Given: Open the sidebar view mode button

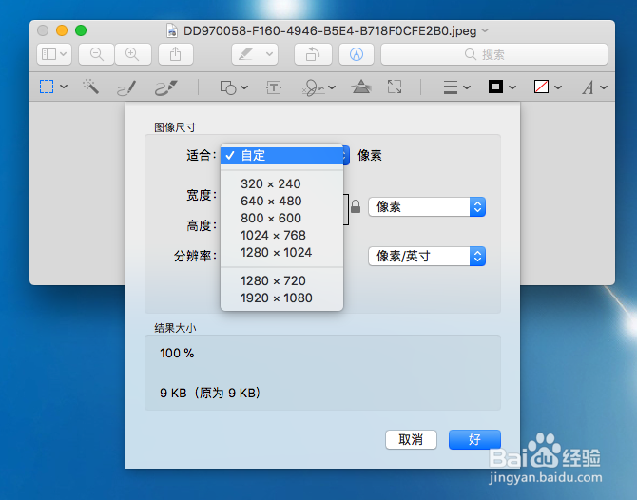Looking at the screenshot, I should 54,54.
